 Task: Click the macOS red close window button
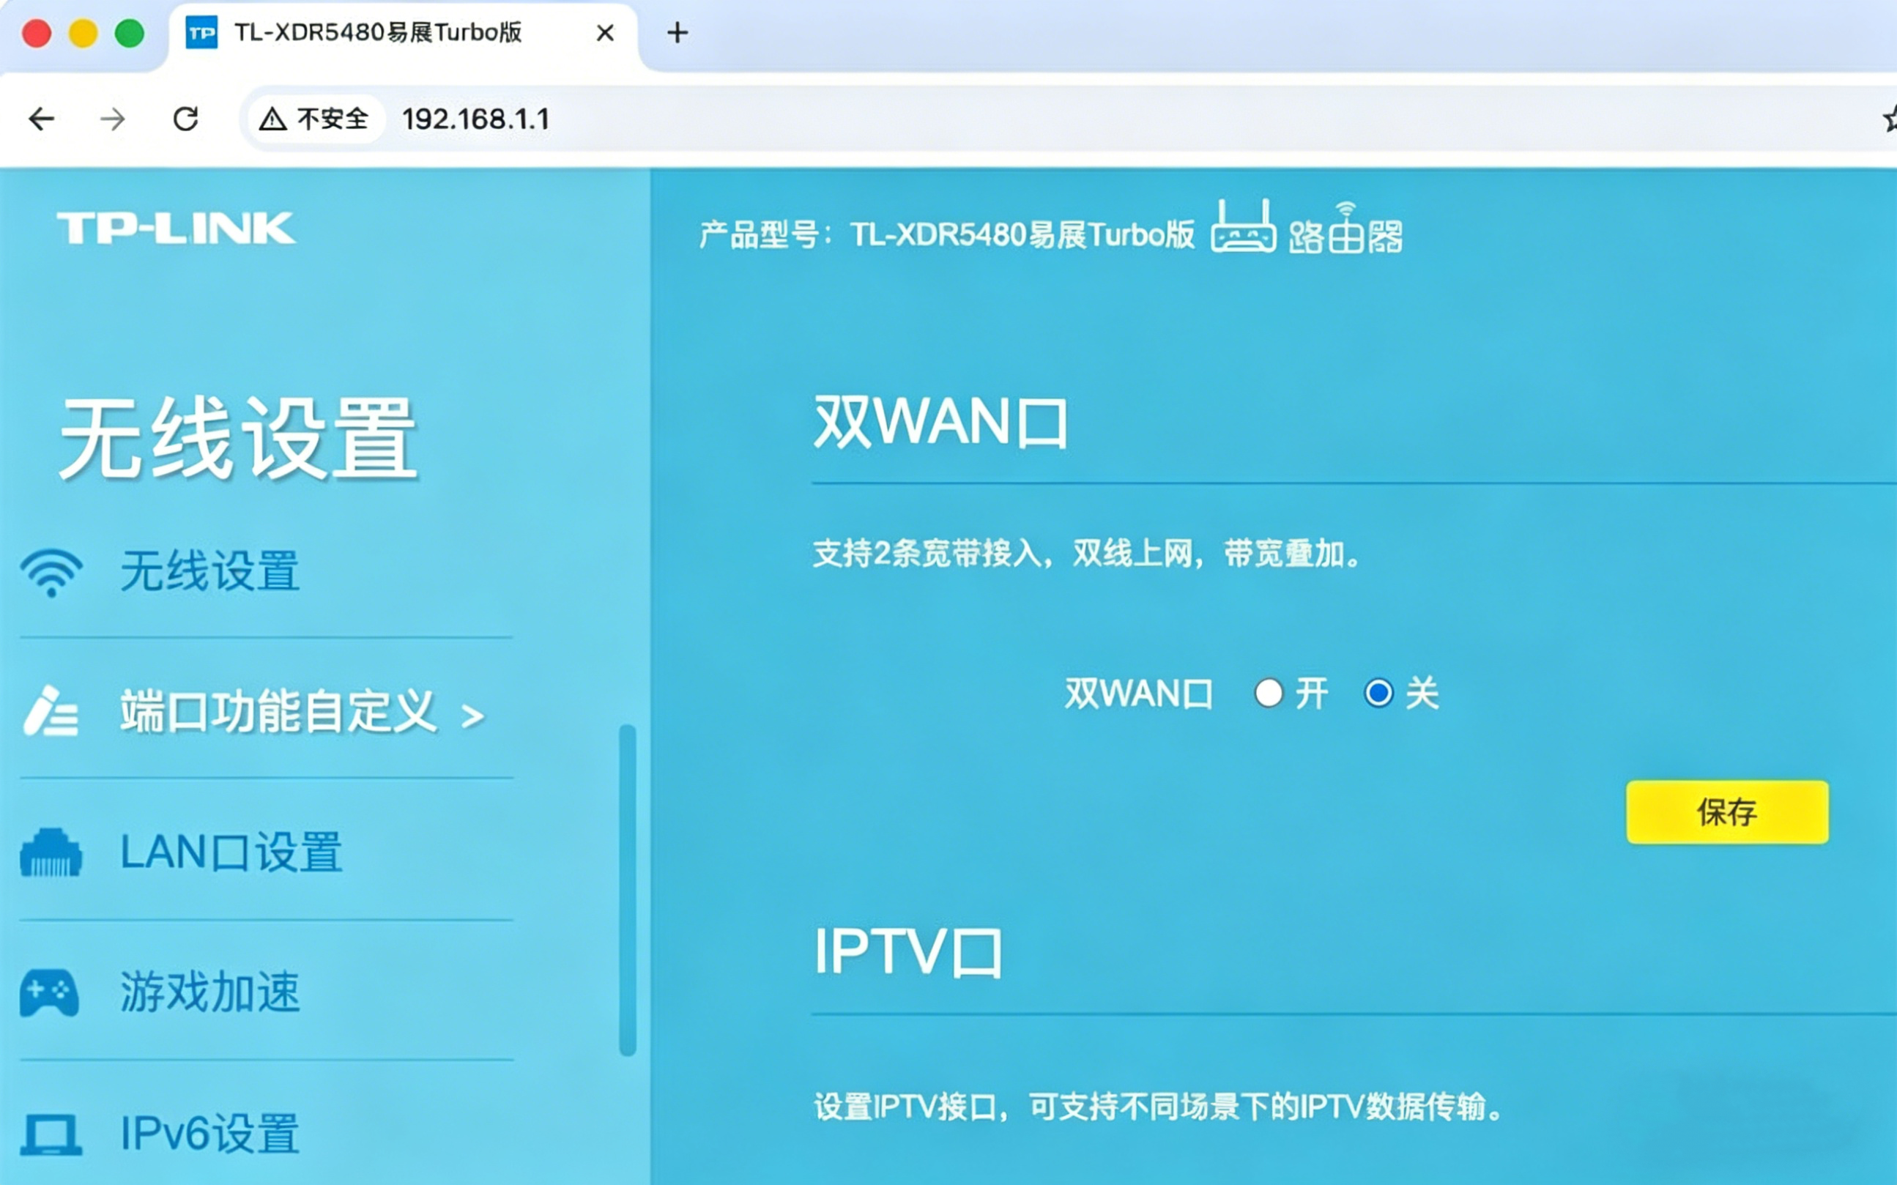(x=37, y=34)
